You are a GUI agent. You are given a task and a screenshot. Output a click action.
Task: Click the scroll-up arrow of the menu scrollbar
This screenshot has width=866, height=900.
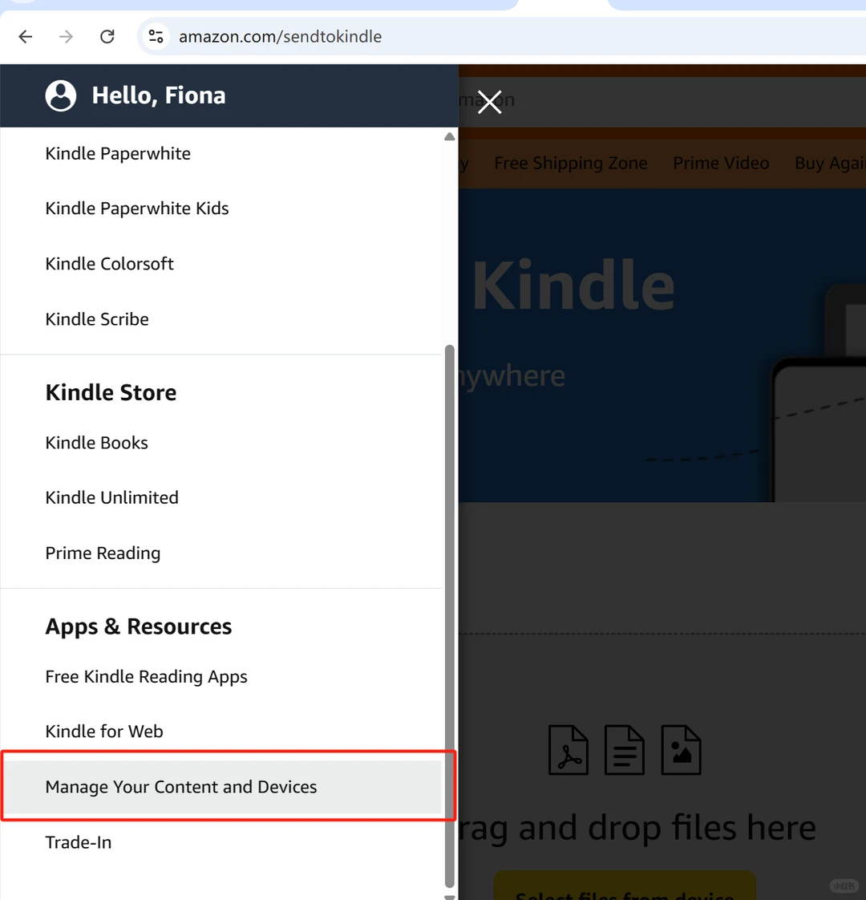(450, 136)
